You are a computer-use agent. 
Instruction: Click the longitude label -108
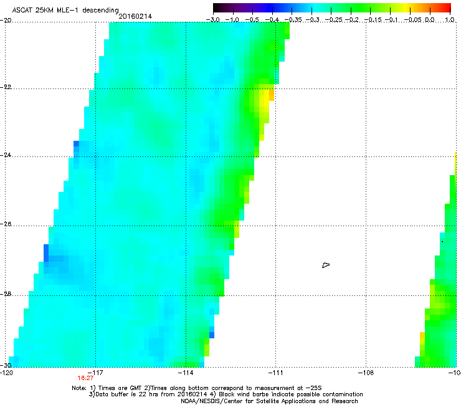pyautogui.click(x=366, y=373)
